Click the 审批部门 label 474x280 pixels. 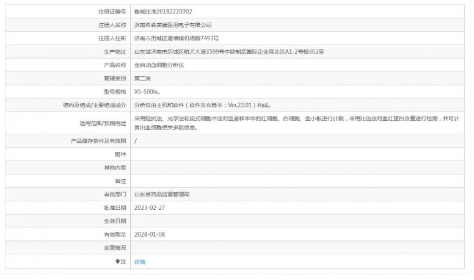point(115,194)
